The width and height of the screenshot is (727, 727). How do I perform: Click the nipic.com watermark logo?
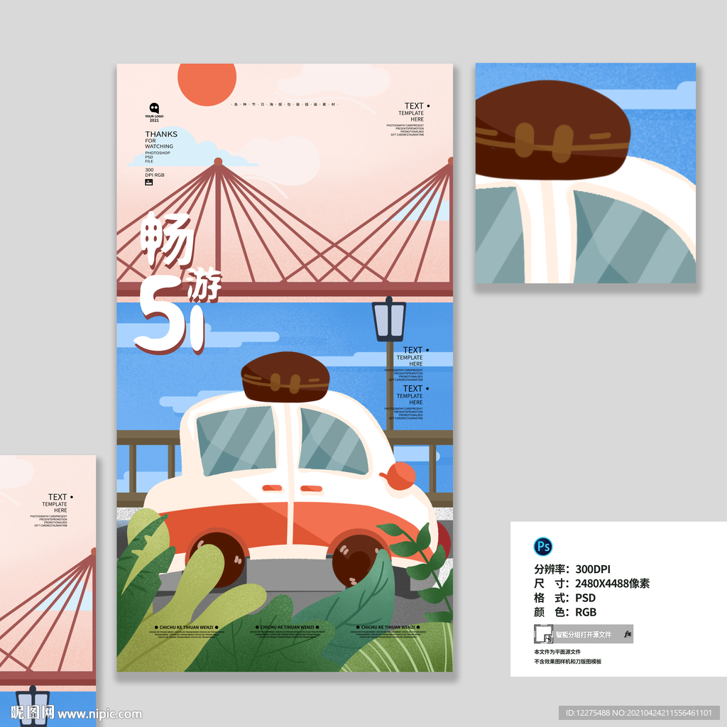(x=71, y=713)
